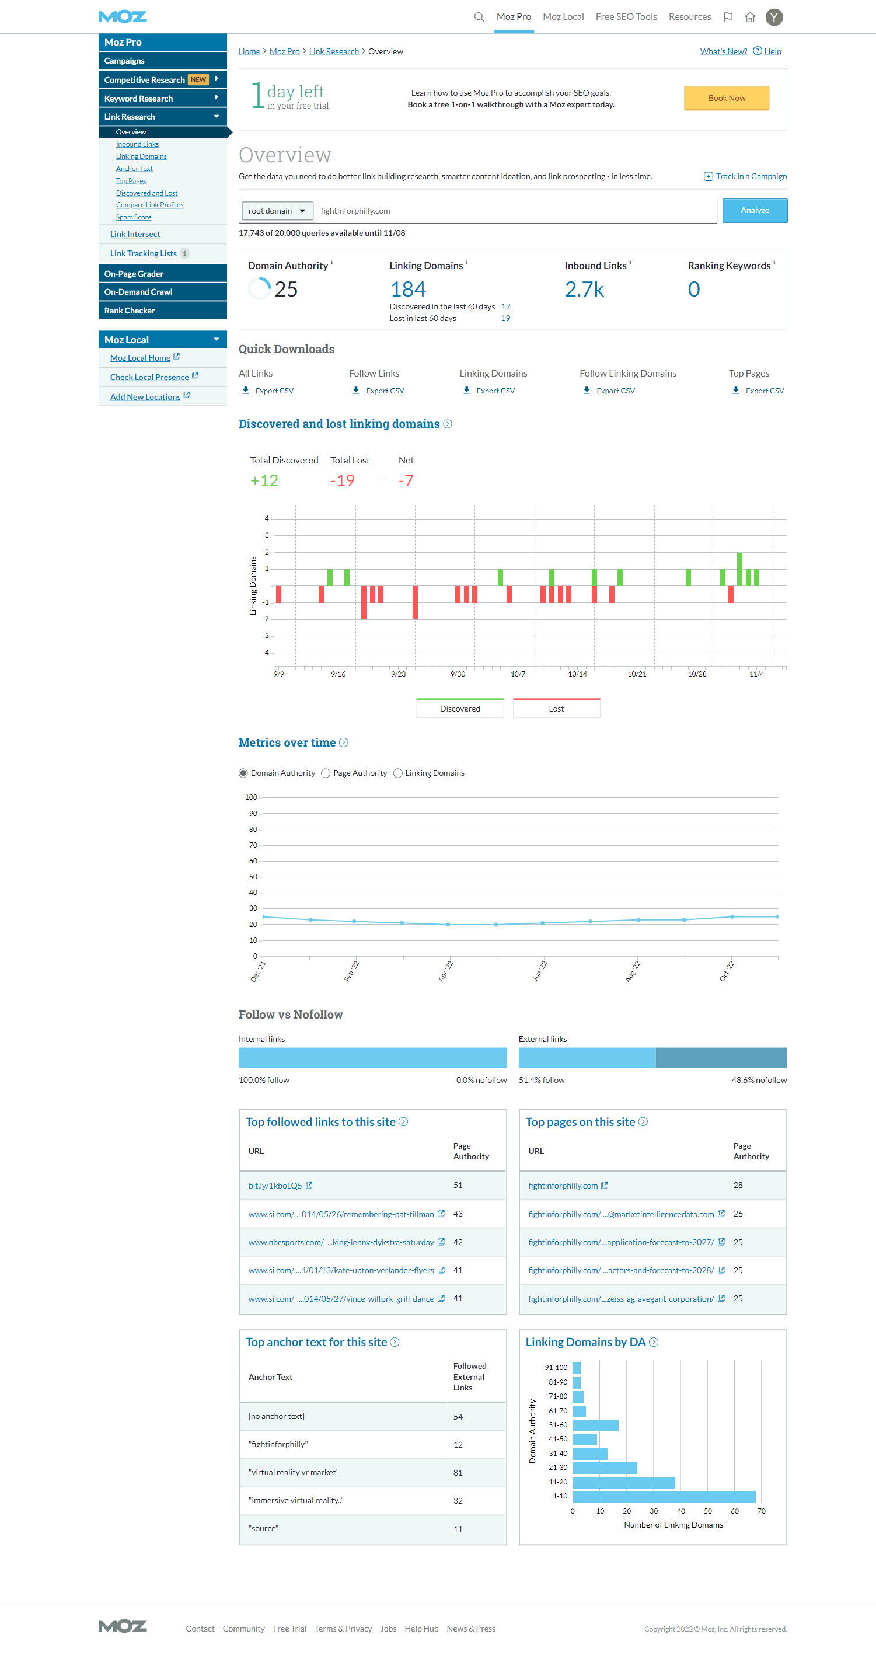Download Top Pages CSV icon
Image resolution: width=876 pixels, height=1659 pixels.
click(x=736, y=391)
